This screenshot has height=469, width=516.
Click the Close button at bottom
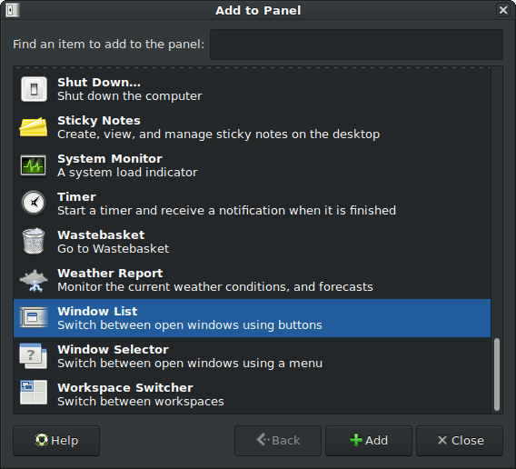[460, 440]
